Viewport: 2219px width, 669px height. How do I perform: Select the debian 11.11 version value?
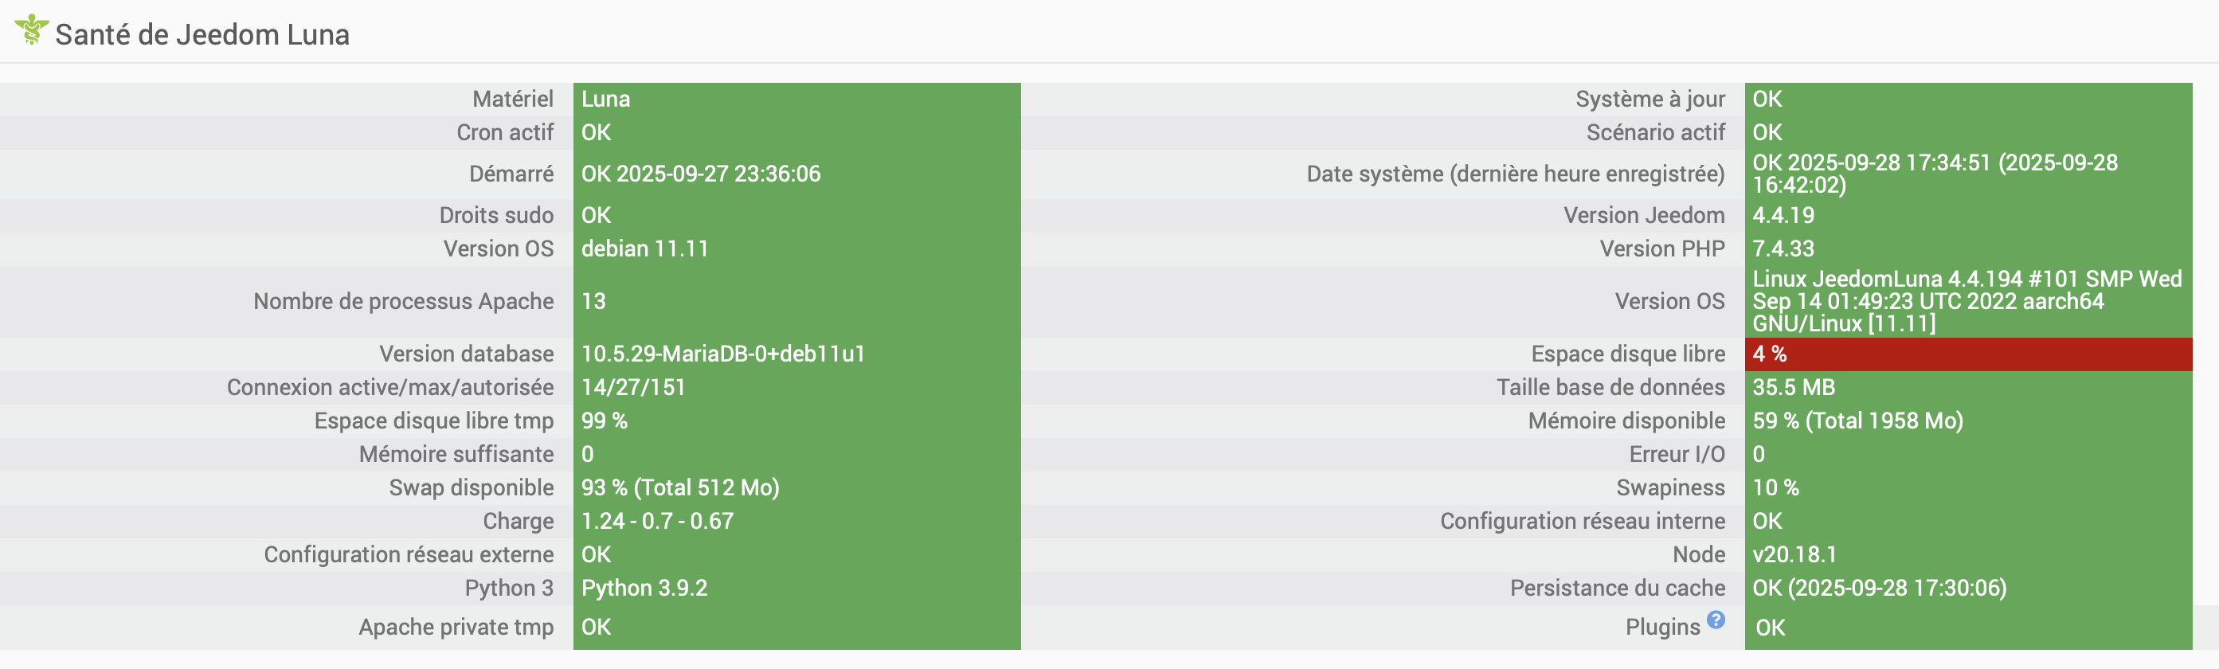644,248
